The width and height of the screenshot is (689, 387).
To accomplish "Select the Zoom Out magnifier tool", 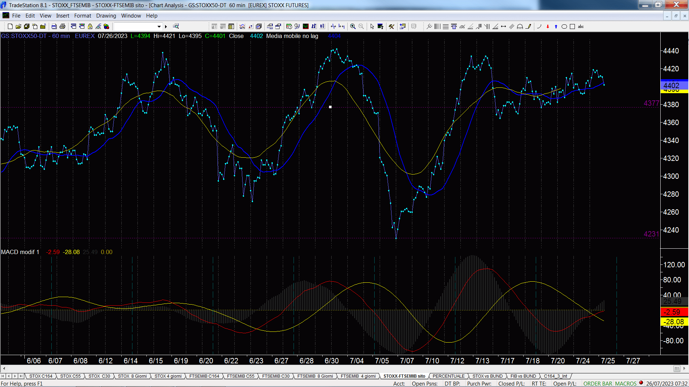I will pyautogui.click(x=361, y=27).
